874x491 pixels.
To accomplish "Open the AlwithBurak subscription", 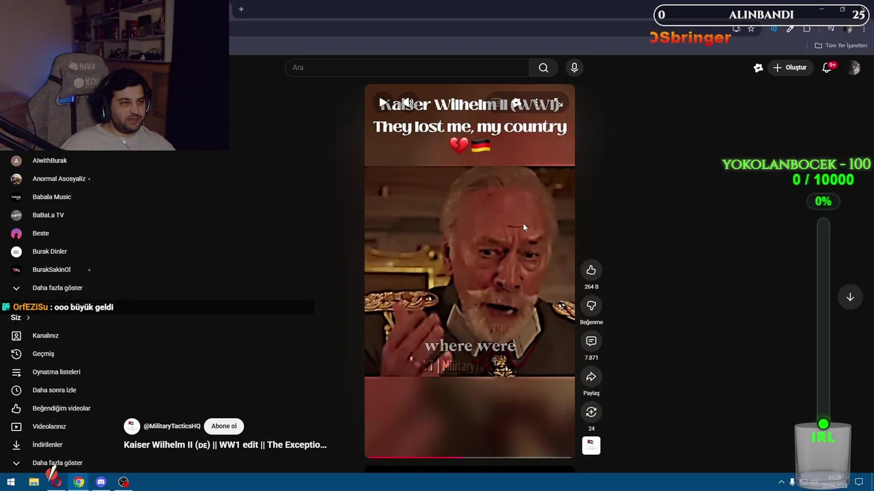I will [49, 160].
